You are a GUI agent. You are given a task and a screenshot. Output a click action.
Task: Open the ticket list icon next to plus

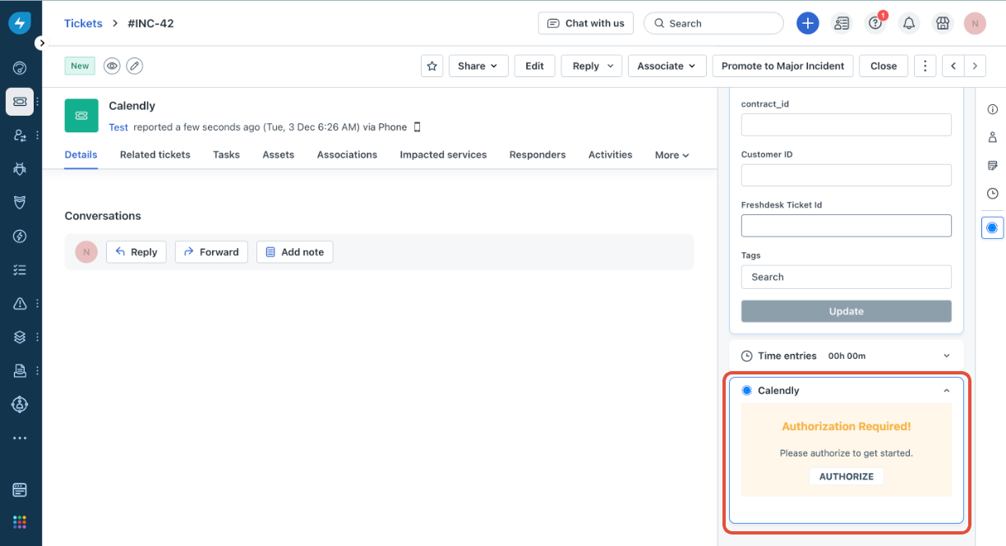842,23
